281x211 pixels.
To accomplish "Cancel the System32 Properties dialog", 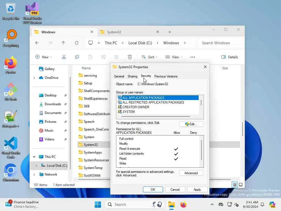I will click(x=175, y=190).
